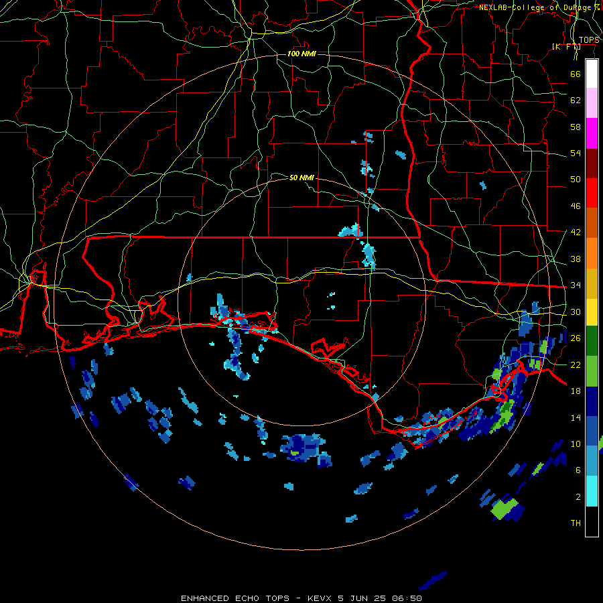Click the 66 value on the scale
This screenshot has width=603, height=603.
tap(576, 74)
